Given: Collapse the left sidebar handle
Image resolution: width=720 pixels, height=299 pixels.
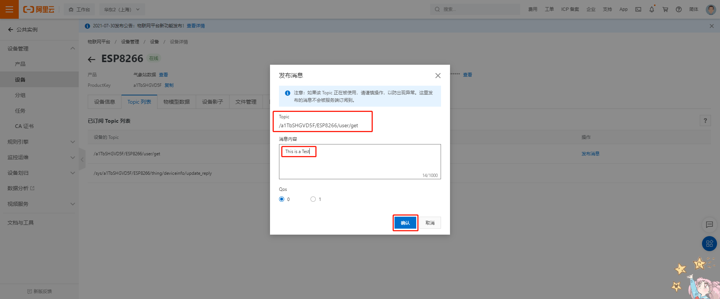Looking at the screenshot, I should (82, 159).
